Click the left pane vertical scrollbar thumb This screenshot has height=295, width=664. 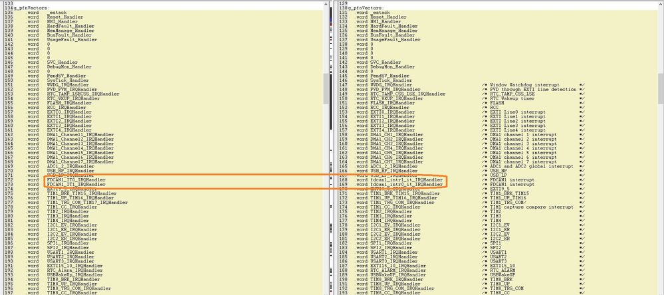[326, 88]
